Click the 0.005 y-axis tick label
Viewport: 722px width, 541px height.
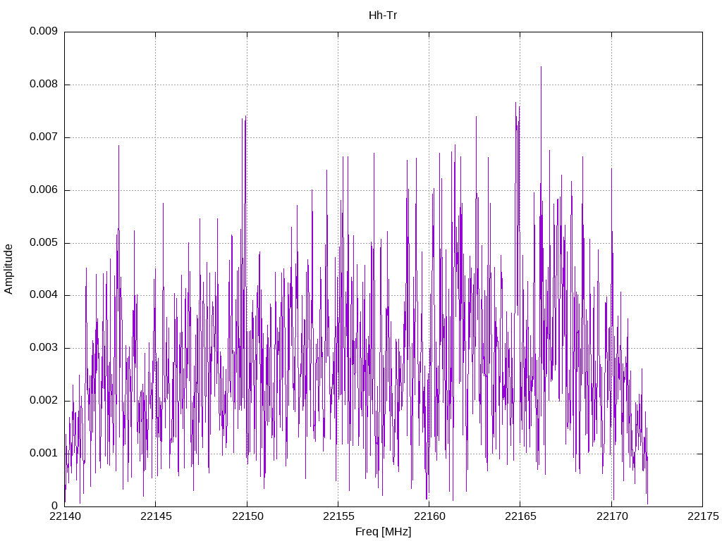(x=44, y=243)
